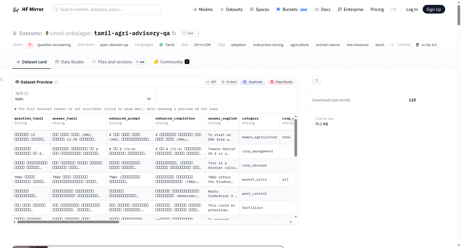Switch to the Dataset card tab
The height and width of the screenshot is (248, 461).
(x=31, y=62)
